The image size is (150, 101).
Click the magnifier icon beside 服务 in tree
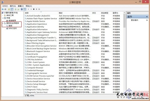(x=7, y=26)
